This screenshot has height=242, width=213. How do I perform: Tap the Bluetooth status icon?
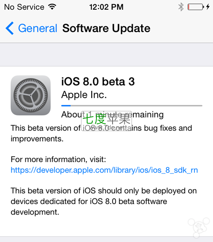pos(181,7)
